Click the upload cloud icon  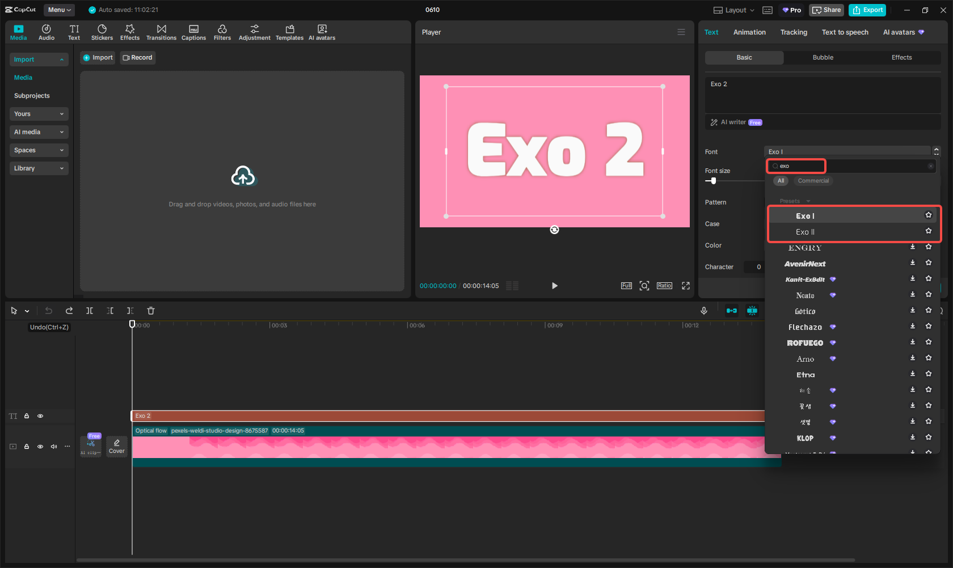coord(243,176)
